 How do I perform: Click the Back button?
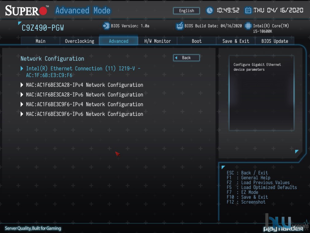tap(186, 58)
